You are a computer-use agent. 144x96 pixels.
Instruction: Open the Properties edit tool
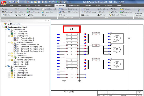(x=126, y=12)
